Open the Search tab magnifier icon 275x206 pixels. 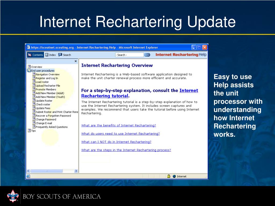click(x=60, y=55)
